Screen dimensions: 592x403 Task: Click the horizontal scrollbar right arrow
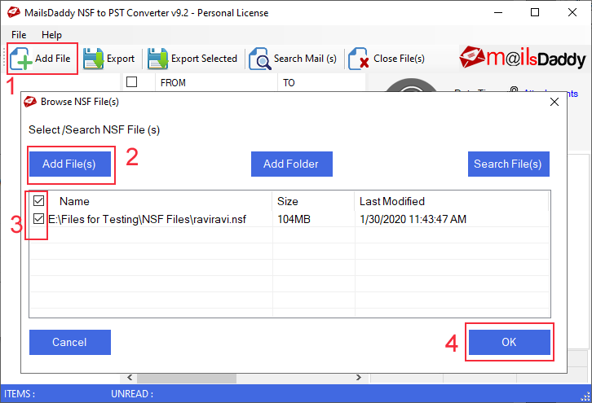coord(358,378)
